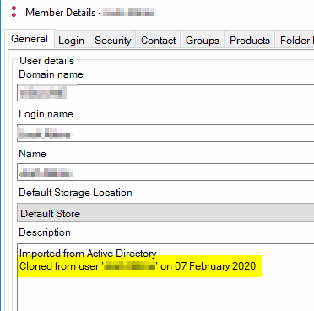Image resolution: width=314 pixels, height=311 pixels.
Task: Open the Products tab
Action: pos(250,41)
